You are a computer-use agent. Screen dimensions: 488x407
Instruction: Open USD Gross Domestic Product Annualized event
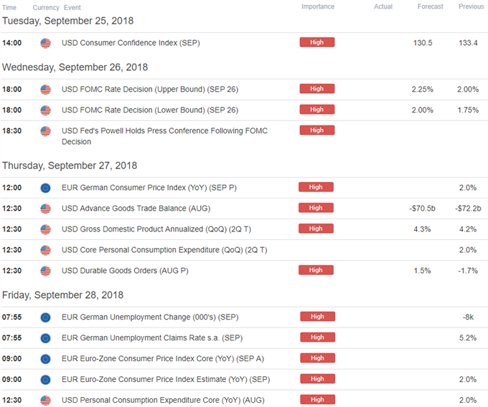156,229
